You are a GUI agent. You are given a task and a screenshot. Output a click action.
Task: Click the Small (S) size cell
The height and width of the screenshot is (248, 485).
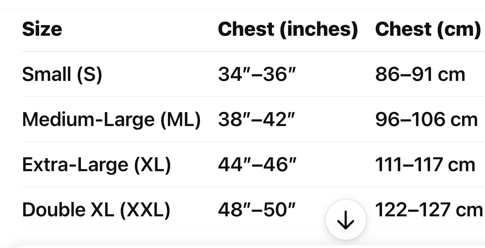62,75
